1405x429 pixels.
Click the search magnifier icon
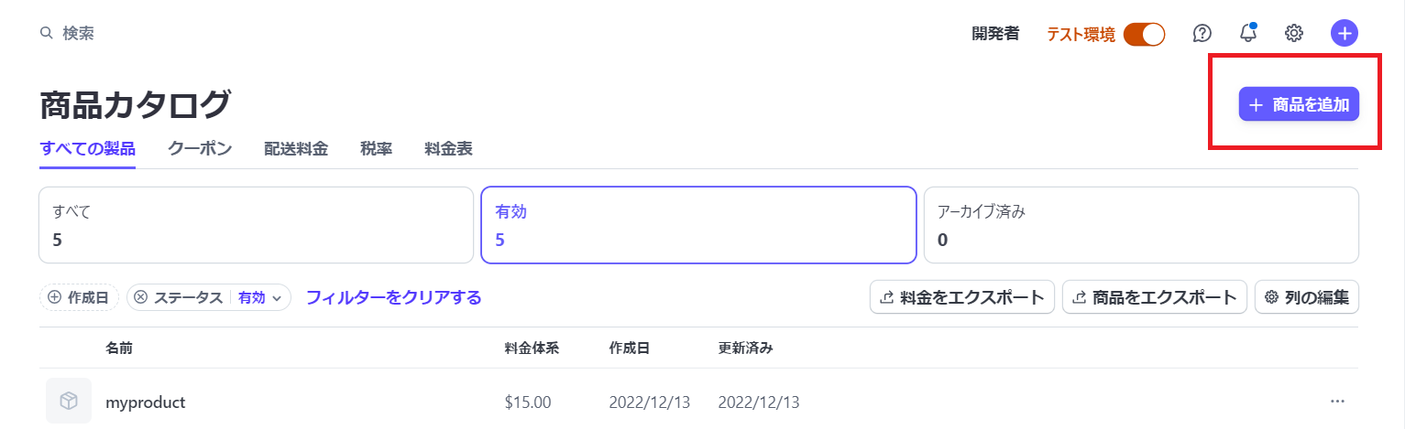[46, 34]
